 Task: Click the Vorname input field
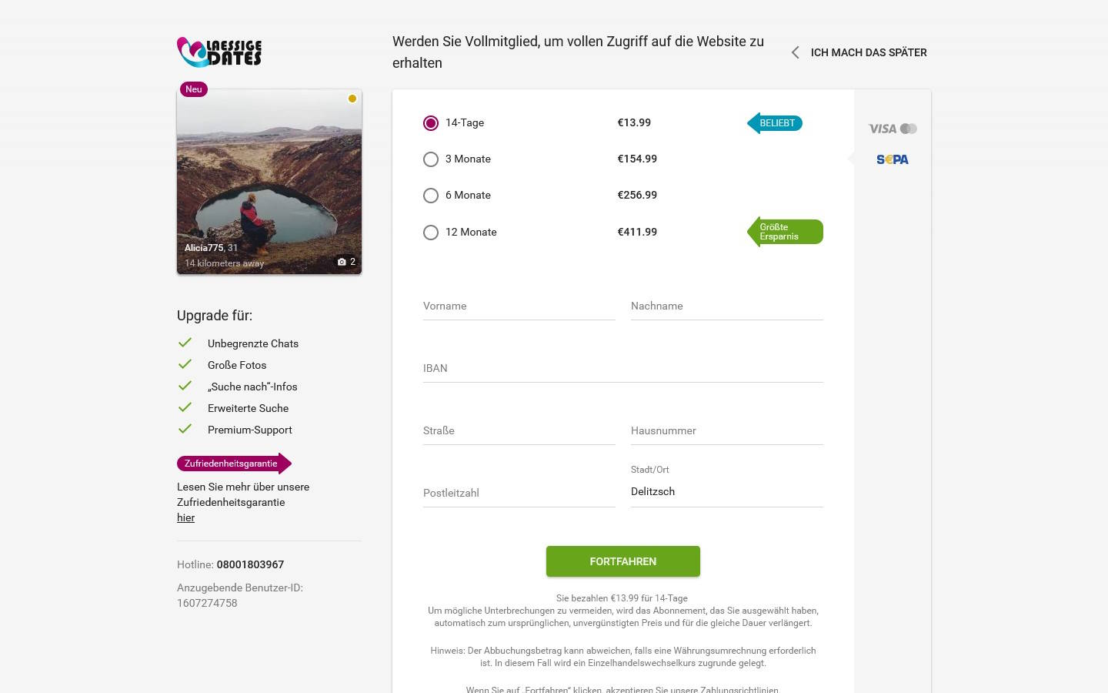pyautogui.click(x=519, y=306)
